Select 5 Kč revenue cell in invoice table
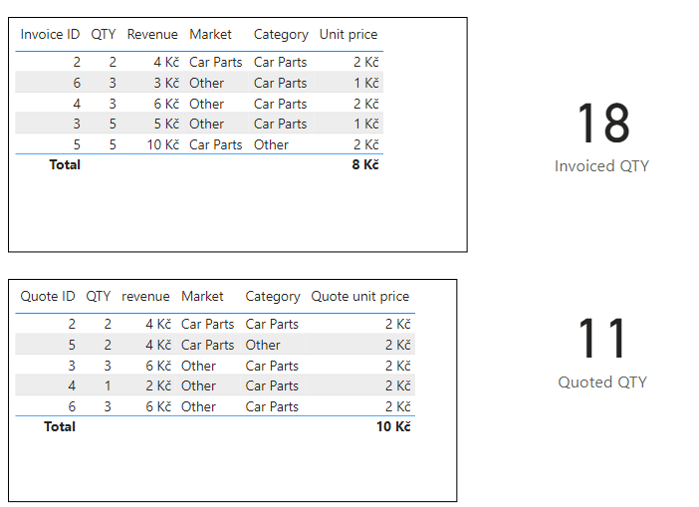The height and width of the screenshot is (507, 699). pos(166,124)
